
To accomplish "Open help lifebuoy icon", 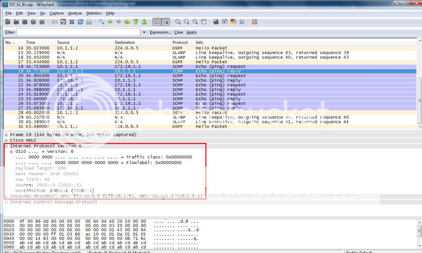I will click(x=255, y=22).
